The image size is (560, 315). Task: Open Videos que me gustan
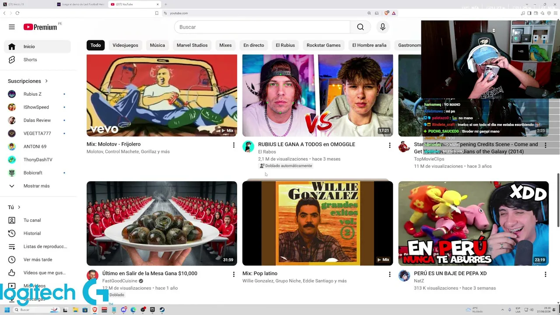[x=37, y=273]
